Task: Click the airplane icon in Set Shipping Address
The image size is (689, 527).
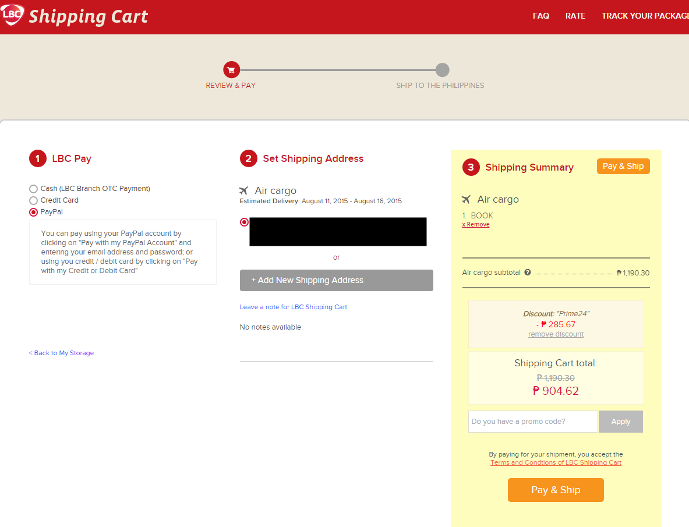Action: click(x=243, y=190)
